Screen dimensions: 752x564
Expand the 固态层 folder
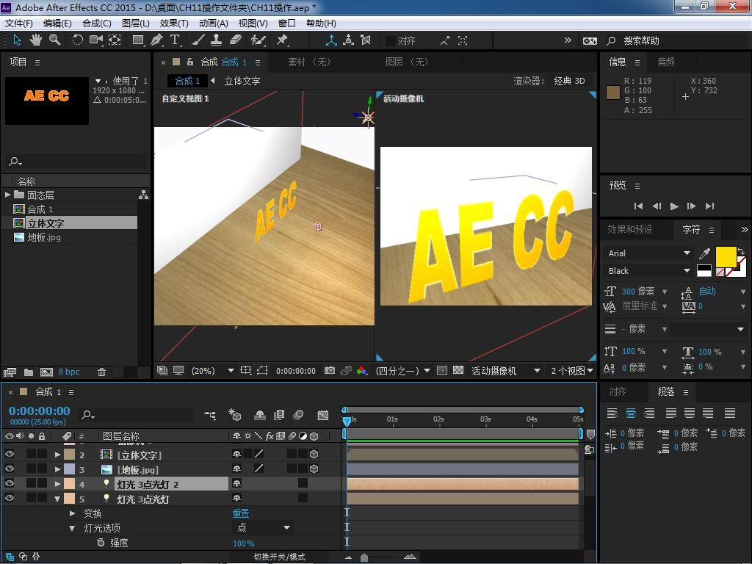7,195
